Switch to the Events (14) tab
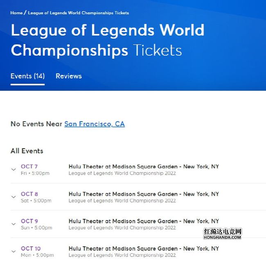Screen dimensions: 266x261 tap(28, 76)
